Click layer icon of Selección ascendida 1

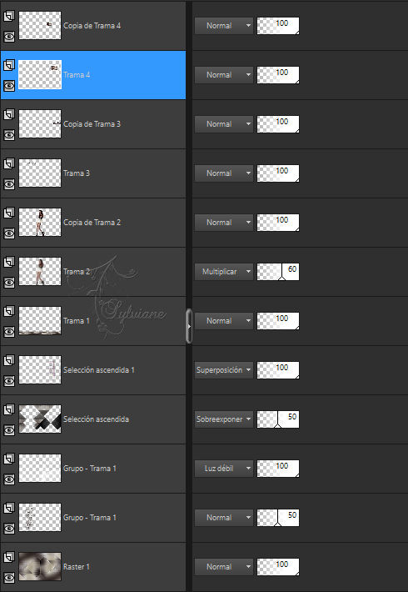click(9, 360)
